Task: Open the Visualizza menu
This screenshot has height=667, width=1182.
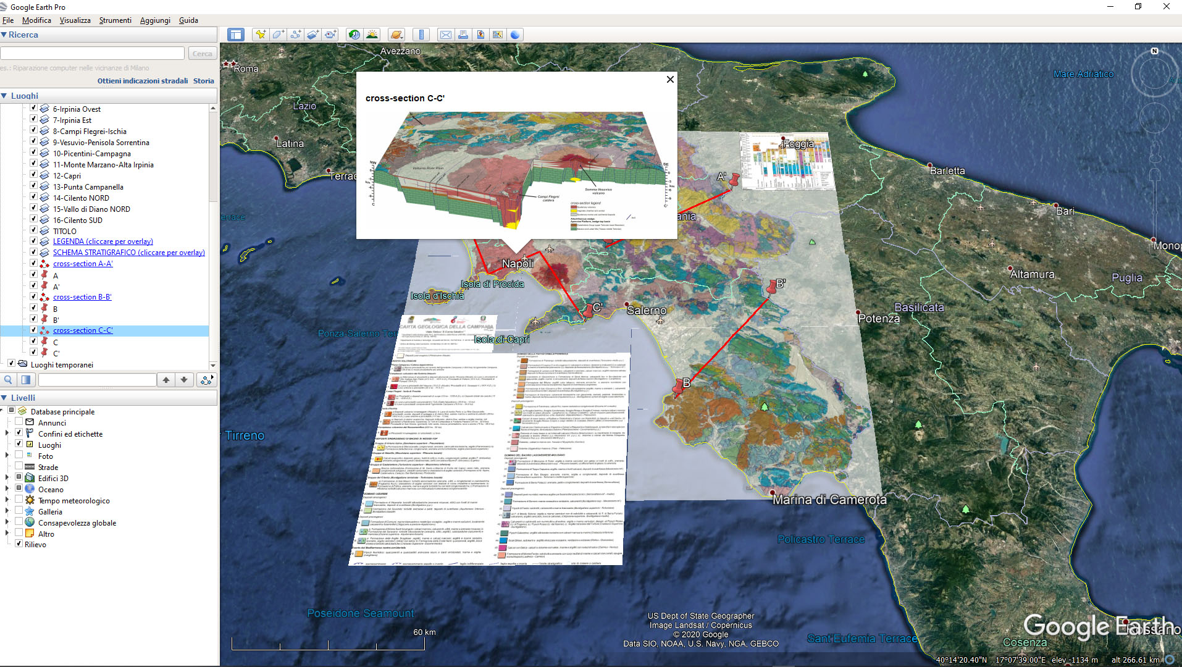Action: [x=75, y=20]
